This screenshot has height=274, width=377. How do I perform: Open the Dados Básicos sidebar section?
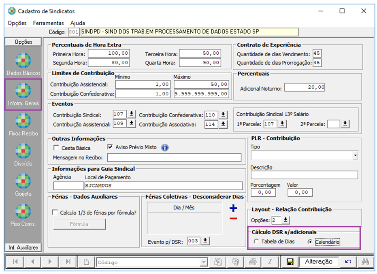pos(23,64)
